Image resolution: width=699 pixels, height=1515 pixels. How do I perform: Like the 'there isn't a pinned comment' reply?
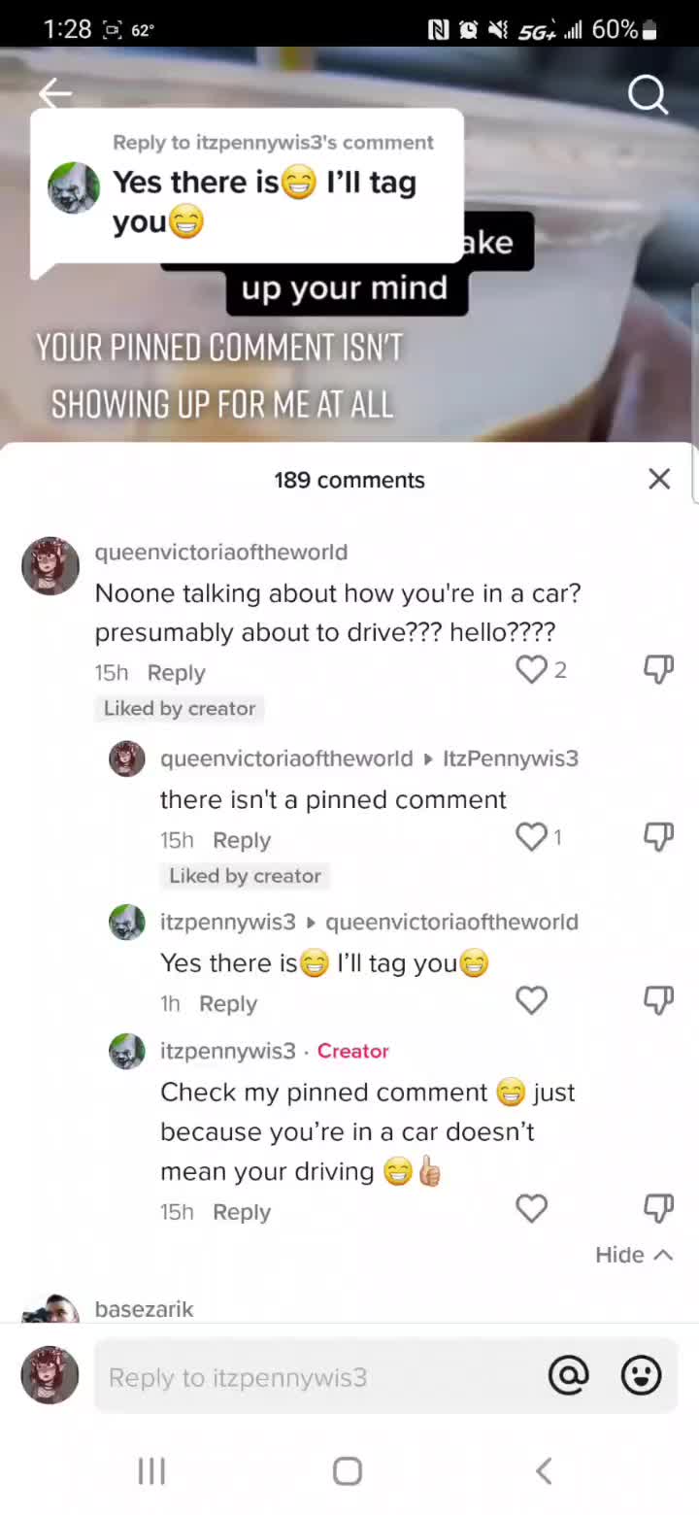[531, 836]
